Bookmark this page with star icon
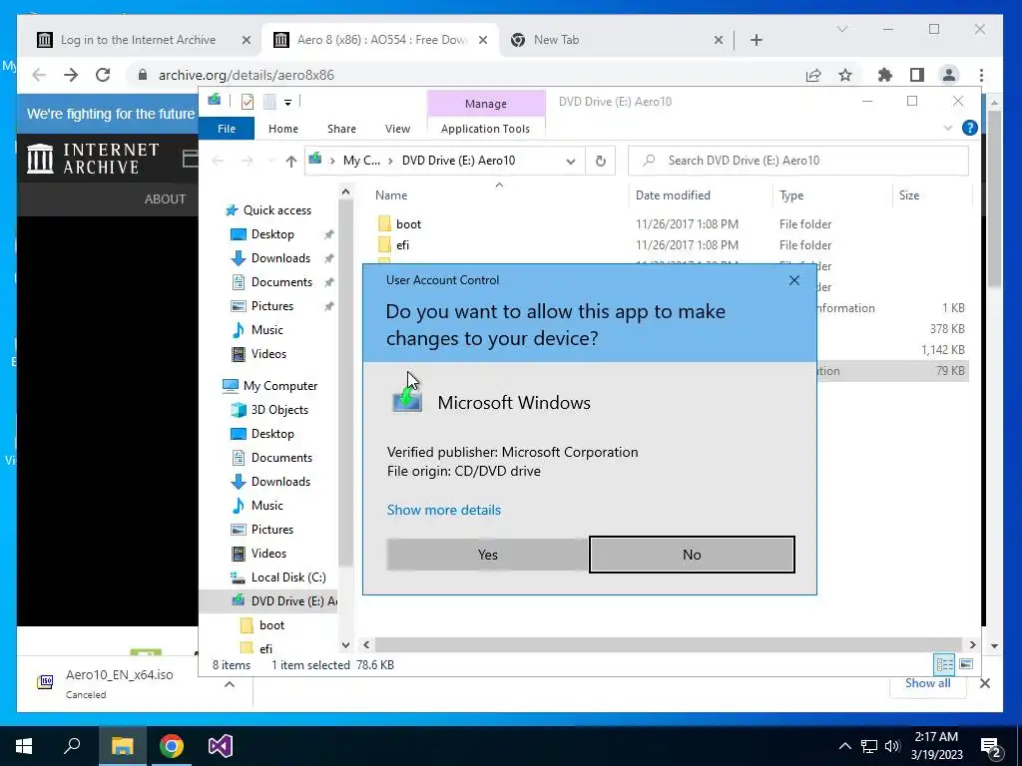1022x766 pixels. pos(845,75)
